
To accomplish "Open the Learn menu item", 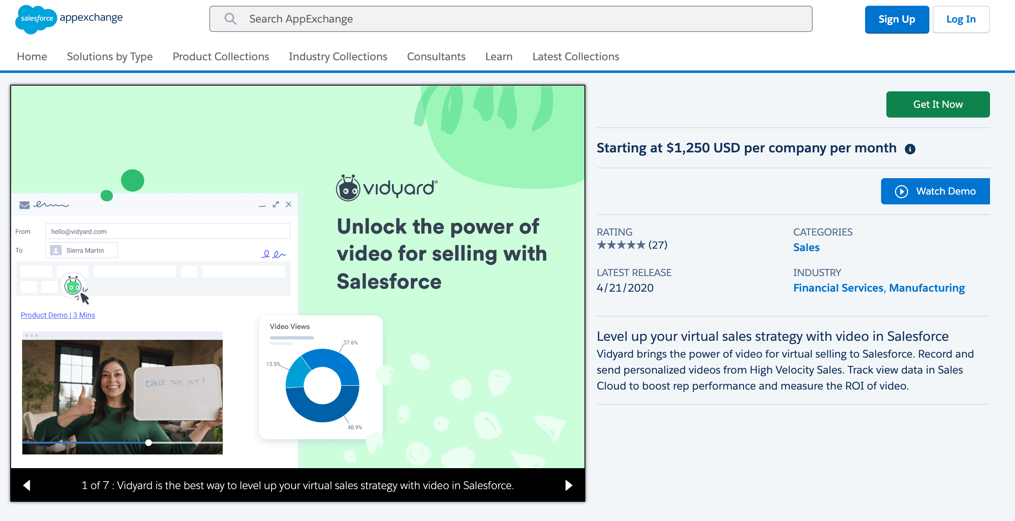I will click(x=499, y=57).
